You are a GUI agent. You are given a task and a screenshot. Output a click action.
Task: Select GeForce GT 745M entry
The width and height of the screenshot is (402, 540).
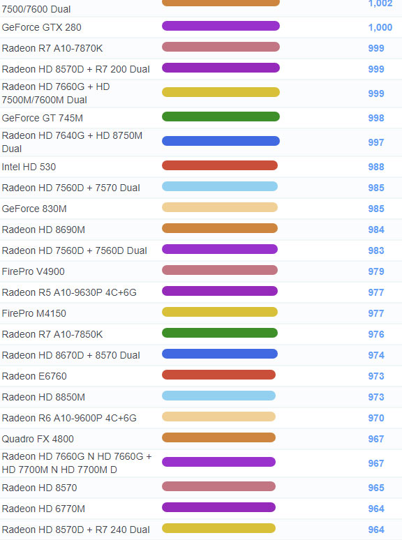click(42, 118)
